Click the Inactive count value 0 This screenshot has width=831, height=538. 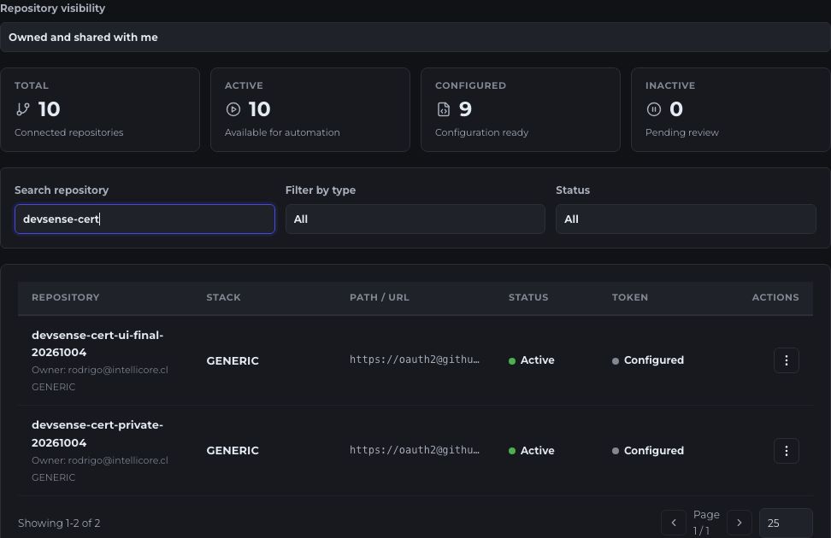click(676, 109)
